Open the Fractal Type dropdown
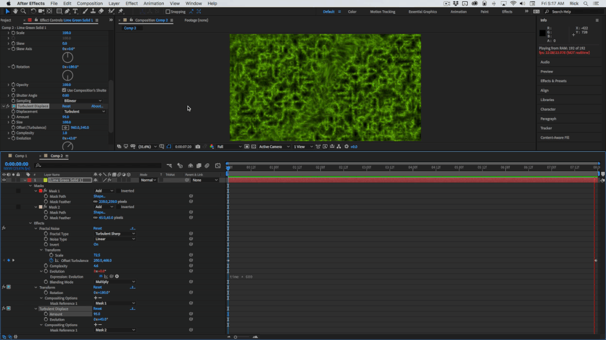The height and width of the screenshot is (340, 606). tap(114, 234)
